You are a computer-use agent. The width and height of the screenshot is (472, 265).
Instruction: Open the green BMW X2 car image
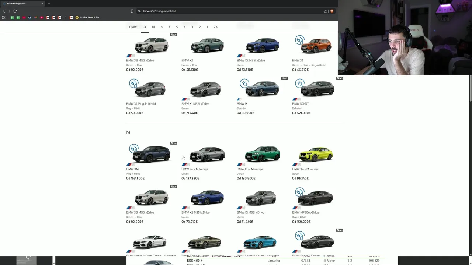click(207, 46)
